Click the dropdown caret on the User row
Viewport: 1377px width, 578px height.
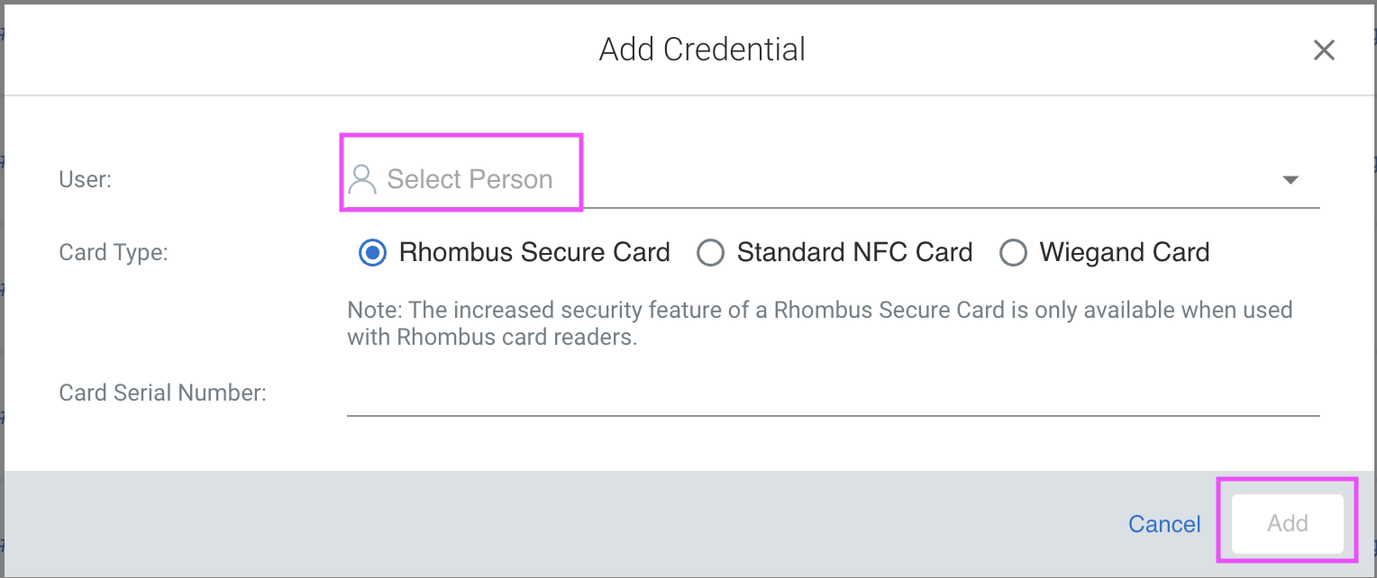click(x=1291, y=179)
